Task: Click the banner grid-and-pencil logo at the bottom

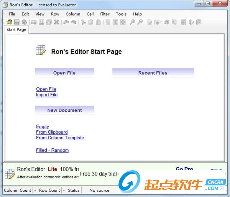Action: (10, 174)
